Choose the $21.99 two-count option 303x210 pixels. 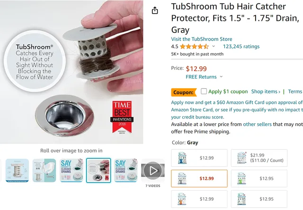(x=259, y=158)
